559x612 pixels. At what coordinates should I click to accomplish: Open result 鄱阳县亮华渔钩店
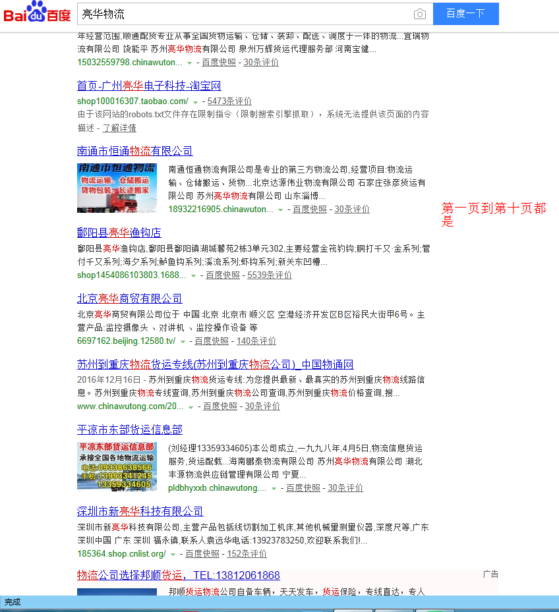[x=119, y=233]
